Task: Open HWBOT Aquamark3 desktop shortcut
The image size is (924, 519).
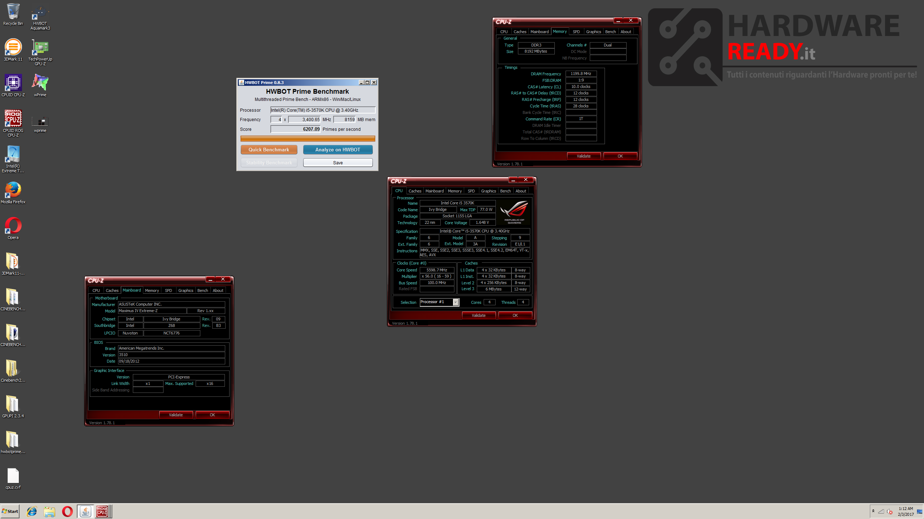Action: pyautogui.click(x=40, y=17)
